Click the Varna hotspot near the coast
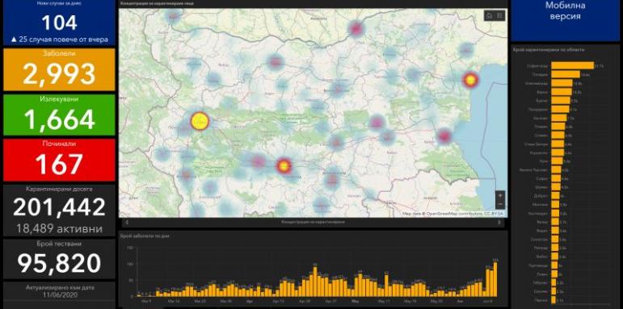 tap(470, 80)
